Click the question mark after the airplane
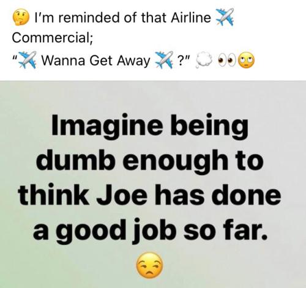The width and height of the screenshot is (306, 288). 181,61
